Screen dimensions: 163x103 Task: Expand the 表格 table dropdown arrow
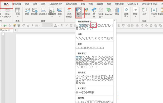click(18, 17)
